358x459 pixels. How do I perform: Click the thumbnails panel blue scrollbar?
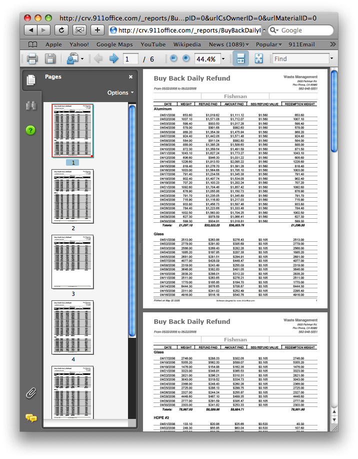click(132, 221)
